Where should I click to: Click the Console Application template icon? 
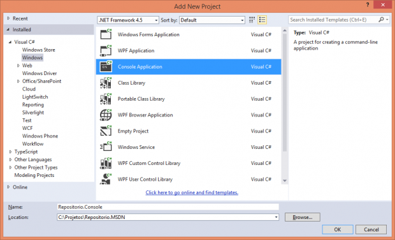(x=106, y=66)
